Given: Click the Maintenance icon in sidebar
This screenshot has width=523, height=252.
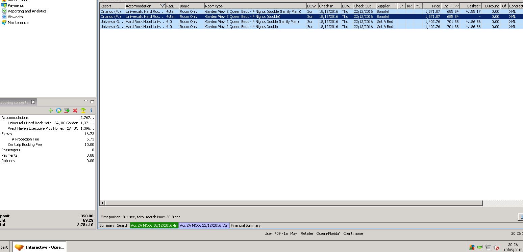Looking at the screenshot, I should (4, 23).
